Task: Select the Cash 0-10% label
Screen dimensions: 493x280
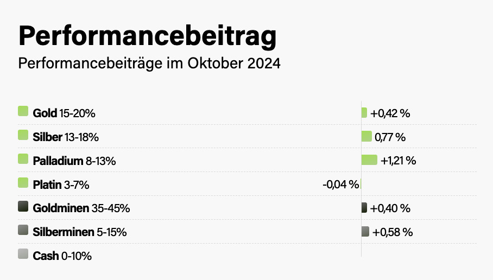Action: tap(62, 256)
